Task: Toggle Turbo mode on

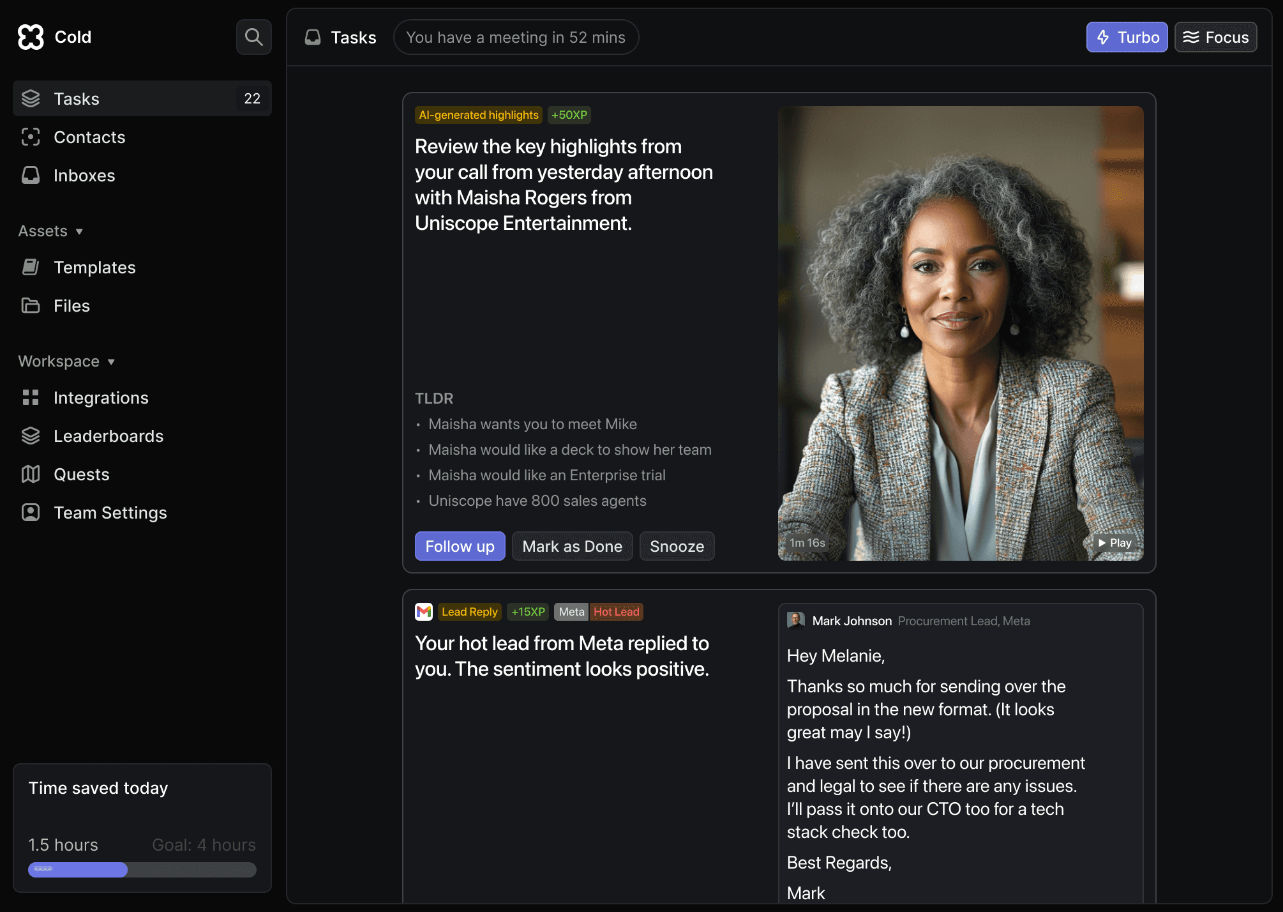Action: pyautogui.click(x=1127, y=37)
